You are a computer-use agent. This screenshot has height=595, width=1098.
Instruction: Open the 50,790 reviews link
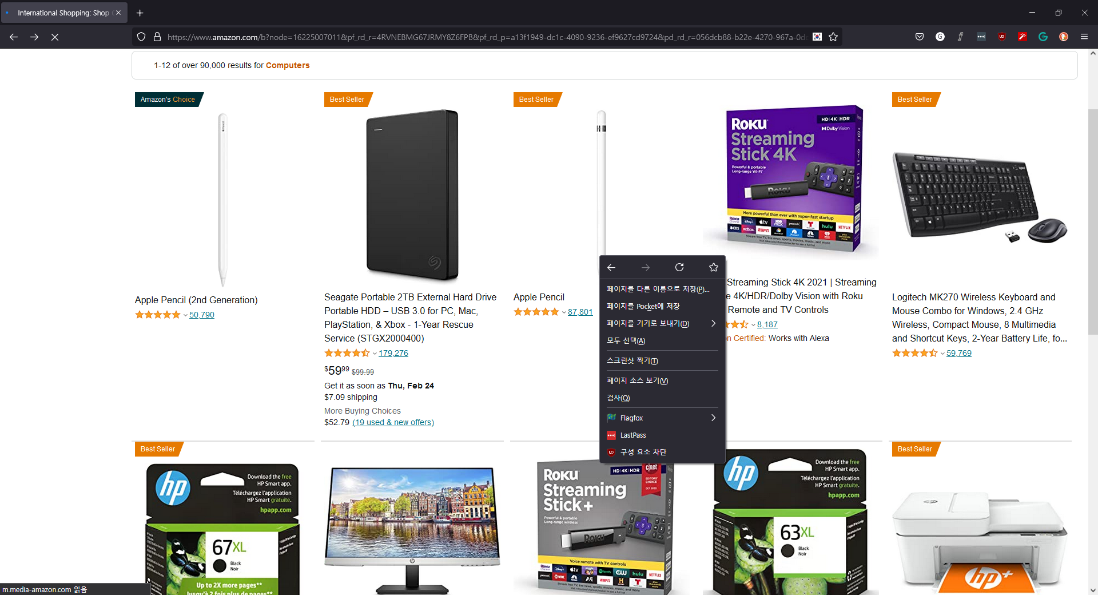[x=202, y=315]
